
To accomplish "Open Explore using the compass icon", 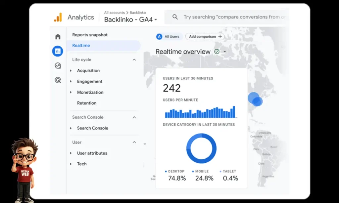I will (x=58, y=66).
